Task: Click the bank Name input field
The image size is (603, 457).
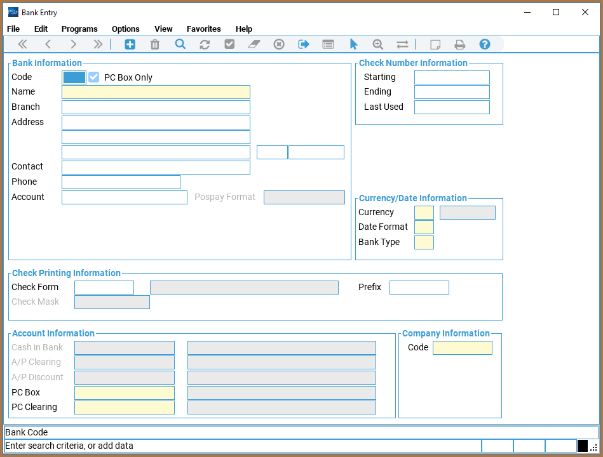Action: [156, 92]
